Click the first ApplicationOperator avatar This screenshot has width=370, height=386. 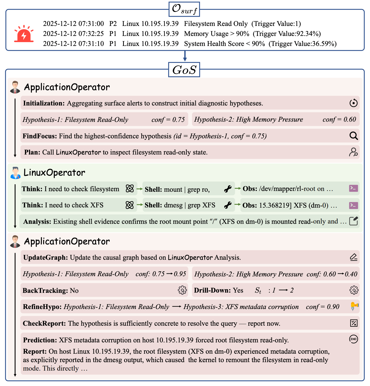click(x=15, y=87)
